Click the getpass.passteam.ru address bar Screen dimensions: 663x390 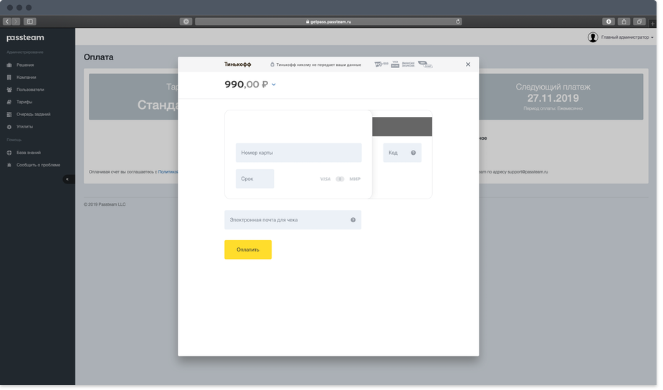328,22
